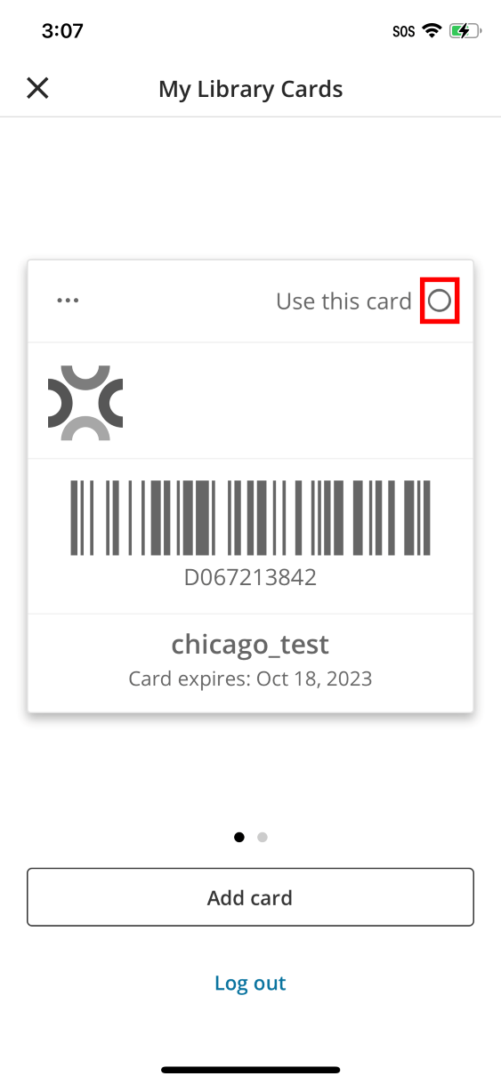Close the My Library Cards screen

pos(37,88)
